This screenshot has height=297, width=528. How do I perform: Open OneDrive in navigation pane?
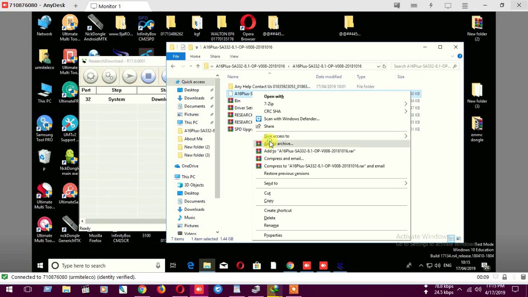[x=190, y=166]
